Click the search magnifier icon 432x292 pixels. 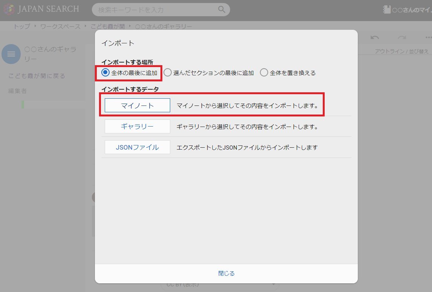(x=221, y=10)
